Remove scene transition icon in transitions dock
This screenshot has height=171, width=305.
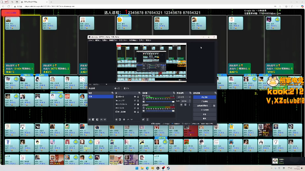click(185, 105)
